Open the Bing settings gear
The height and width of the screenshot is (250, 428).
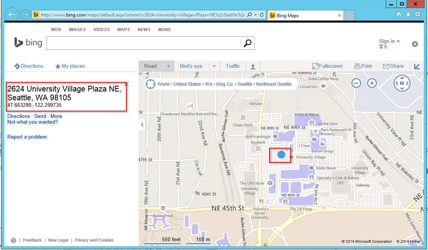(415, 44)
